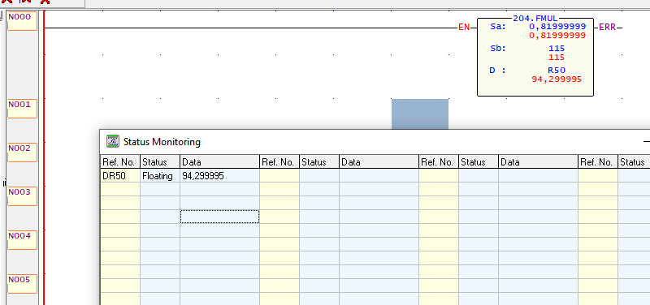Click the ERR output label of FMUL block
The height and width of the screenshot is (305, 650).
[x=607, y=28]
